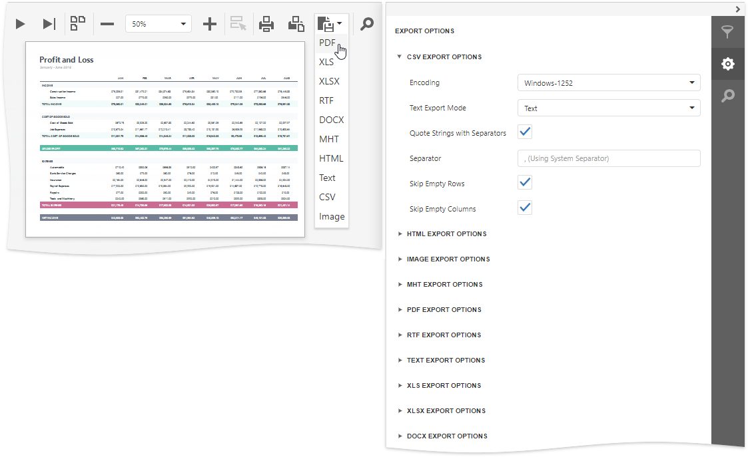Image resolution: width=748 pixels, height=457 pixels.
Task: Collapse the CSV Export Options section
Action: (x=442, y=57)
